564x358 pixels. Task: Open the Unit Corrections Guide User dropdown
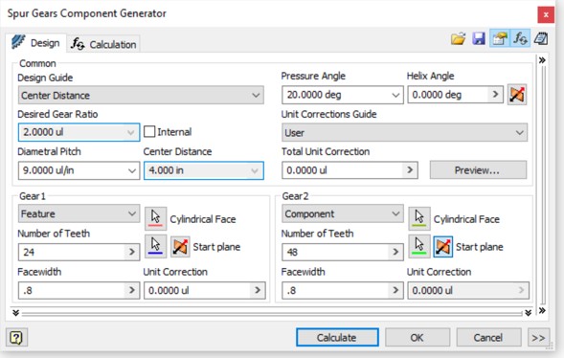404,133
